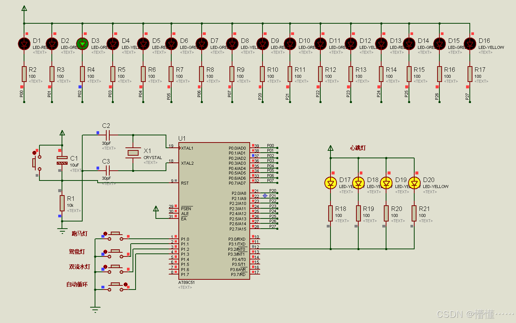This screenshot has width=516, height=323.
Task: Activate the 双流水灯 push button switch
Action: tap(115, 268)
